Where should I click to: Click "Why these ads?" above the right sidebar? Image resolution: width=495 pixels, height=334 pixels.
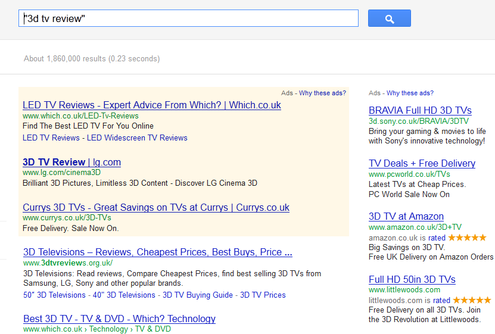coord(410,93)
